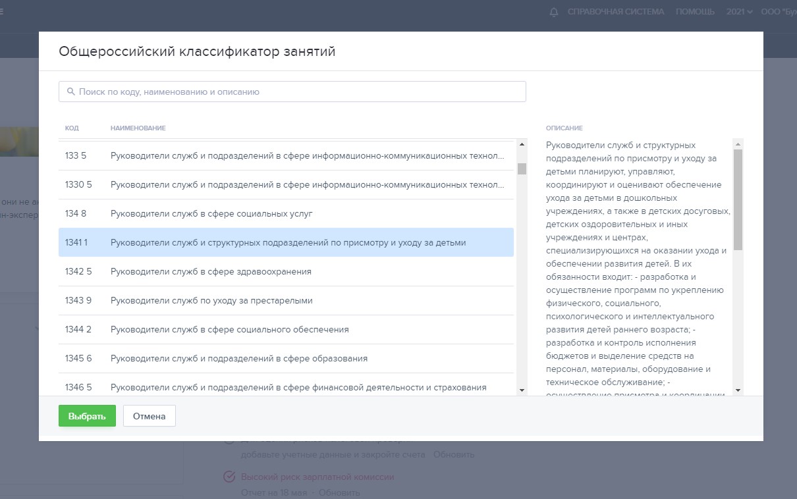Select row 1345 6 сфере образования

[x=286, y=359]
